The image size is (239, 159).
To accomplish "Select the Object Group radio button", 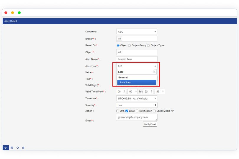I will click(130, 45).
